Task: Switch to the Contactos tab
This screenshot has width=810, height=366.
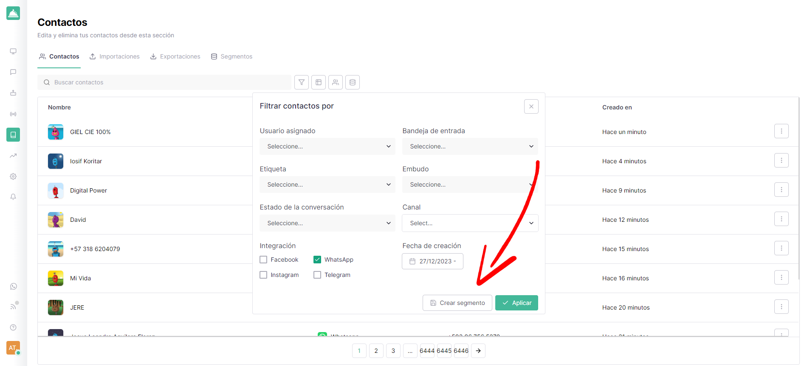Action: (x=59, y=56)
